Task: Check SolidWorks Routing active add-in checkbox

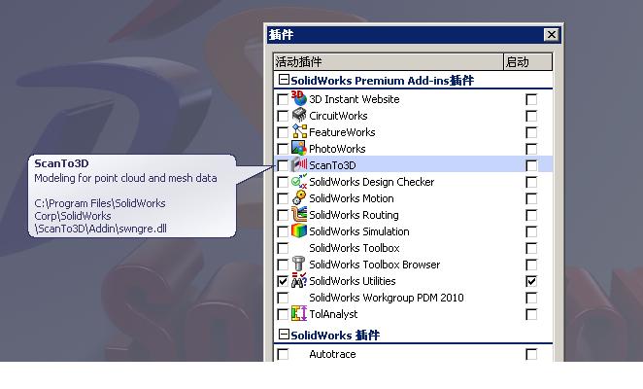Action: pos(283,215)
